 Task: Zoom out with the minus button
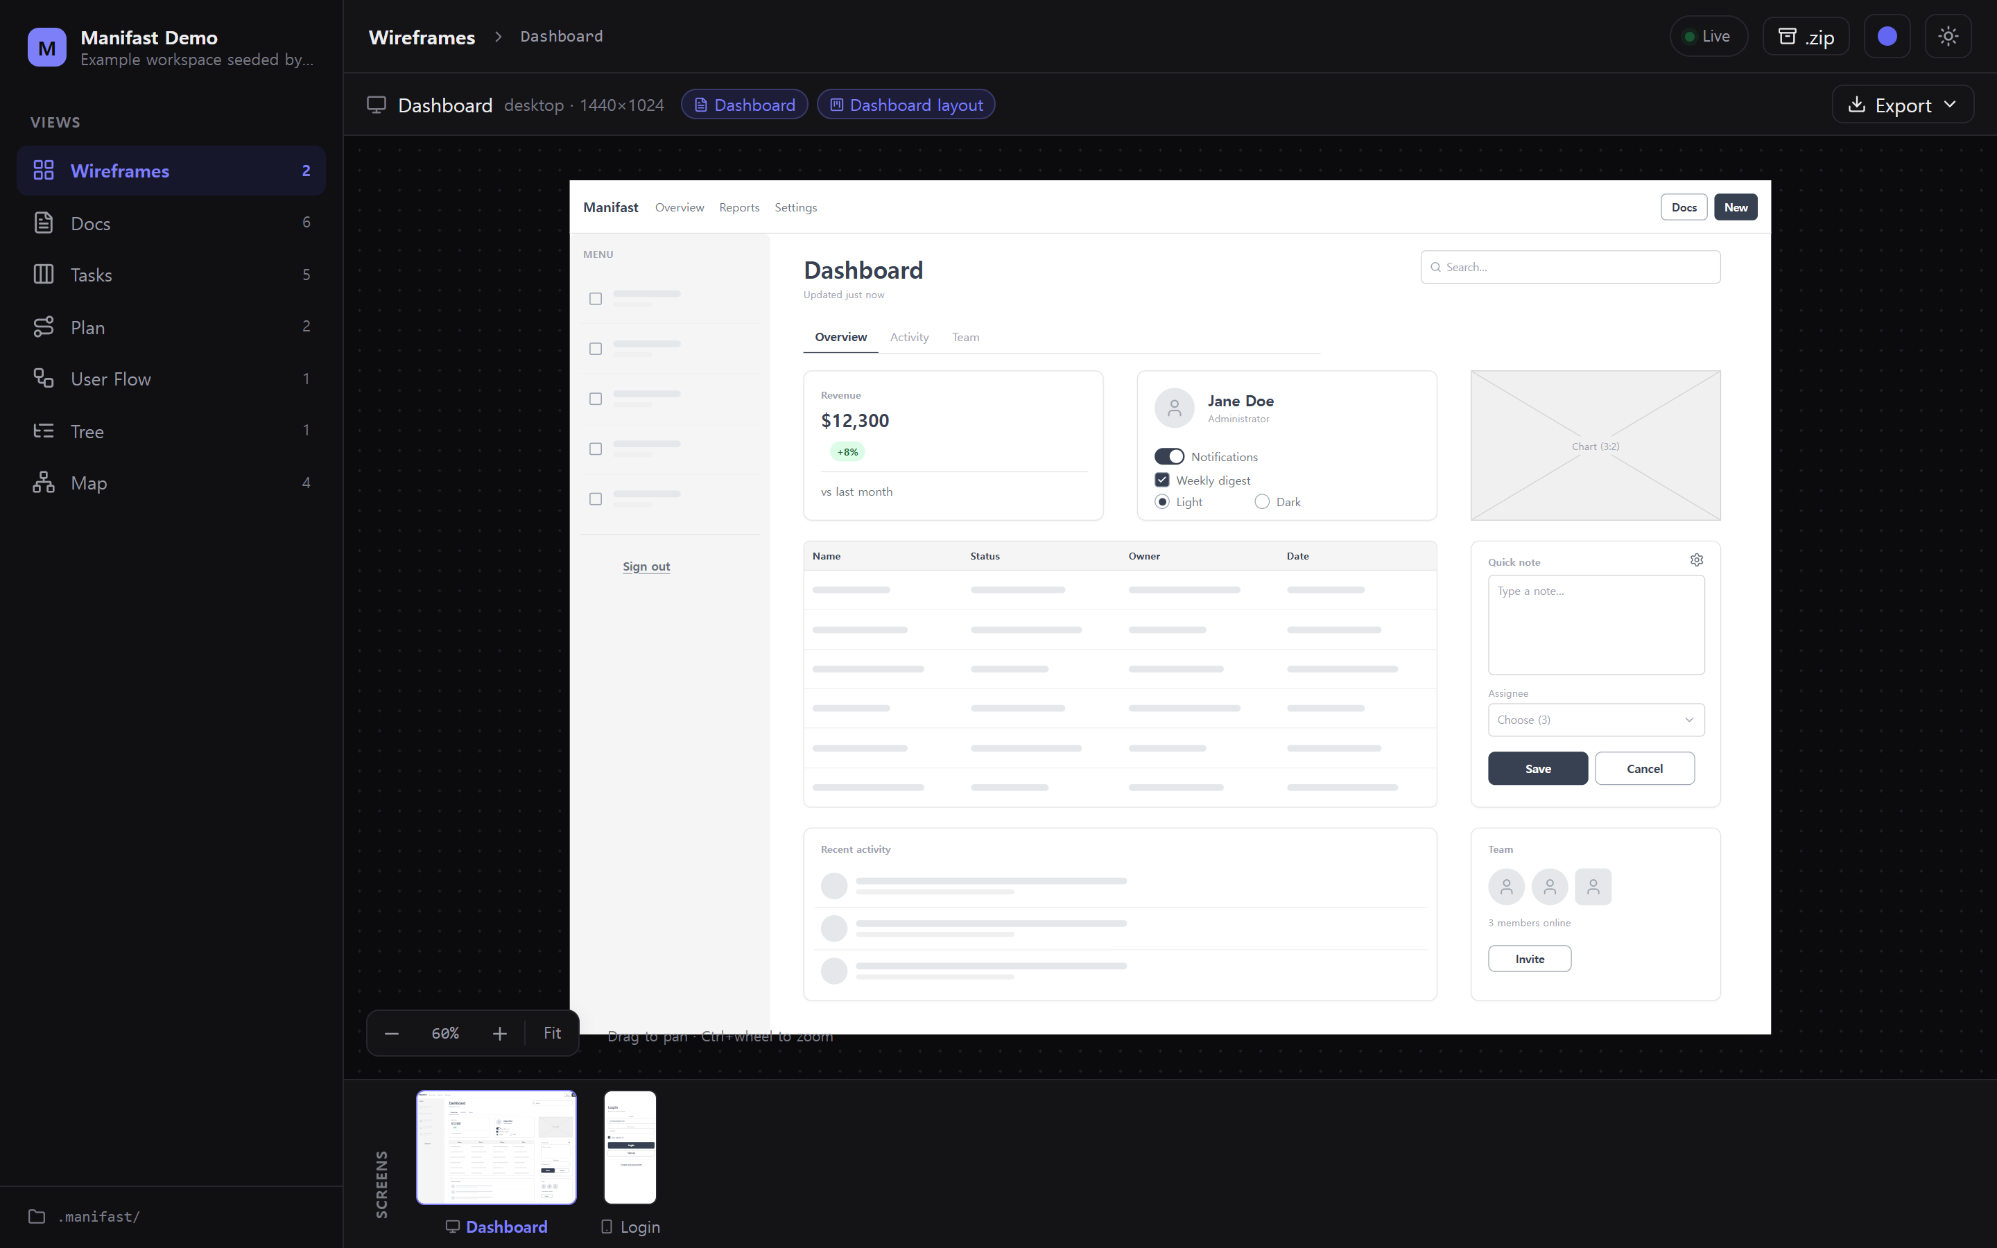pyautogui.click(x=392, y=1033)
